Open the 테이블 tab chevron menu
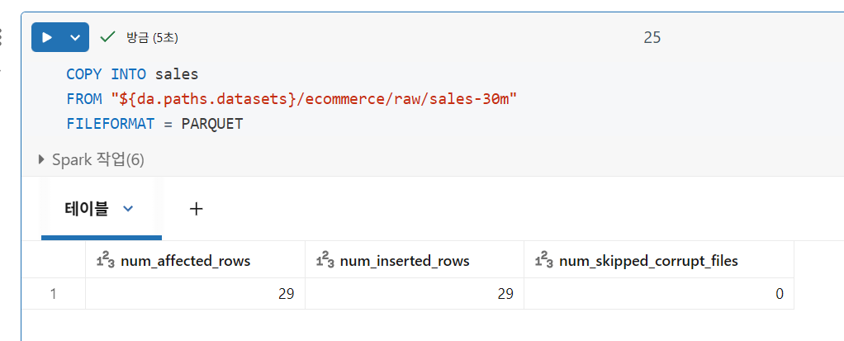Viewport: 844px width, 341px height. click(127, 209)
